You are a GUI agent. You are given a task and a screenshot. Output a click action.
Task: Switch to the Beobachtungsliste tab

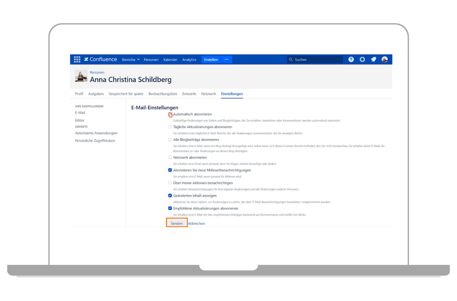pos(163,94)
